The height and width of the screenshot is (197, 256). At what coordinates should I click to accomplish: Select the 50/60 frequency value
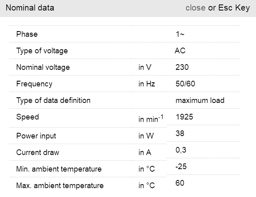pyautogui.click(x=185, y=84)
